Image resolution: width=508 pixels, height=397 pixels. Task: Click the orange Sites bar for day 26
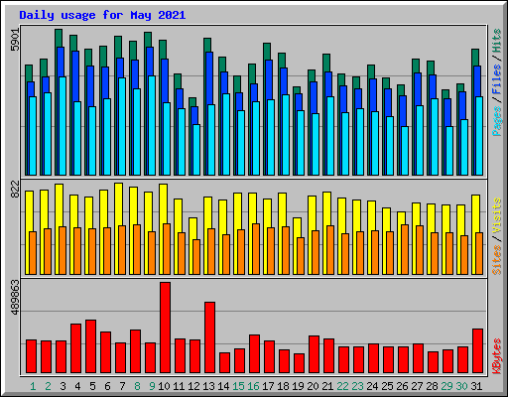[x=405, y=249]
